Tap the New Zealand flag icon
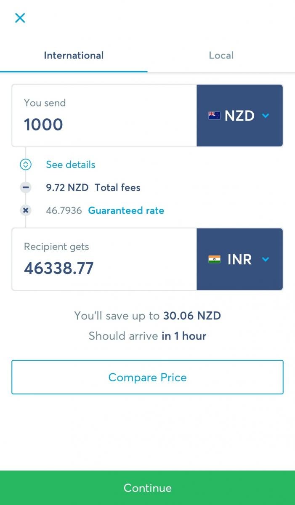The width and height of the screenshot is (295, 505). pyautogui.click(x=214, y=116)
